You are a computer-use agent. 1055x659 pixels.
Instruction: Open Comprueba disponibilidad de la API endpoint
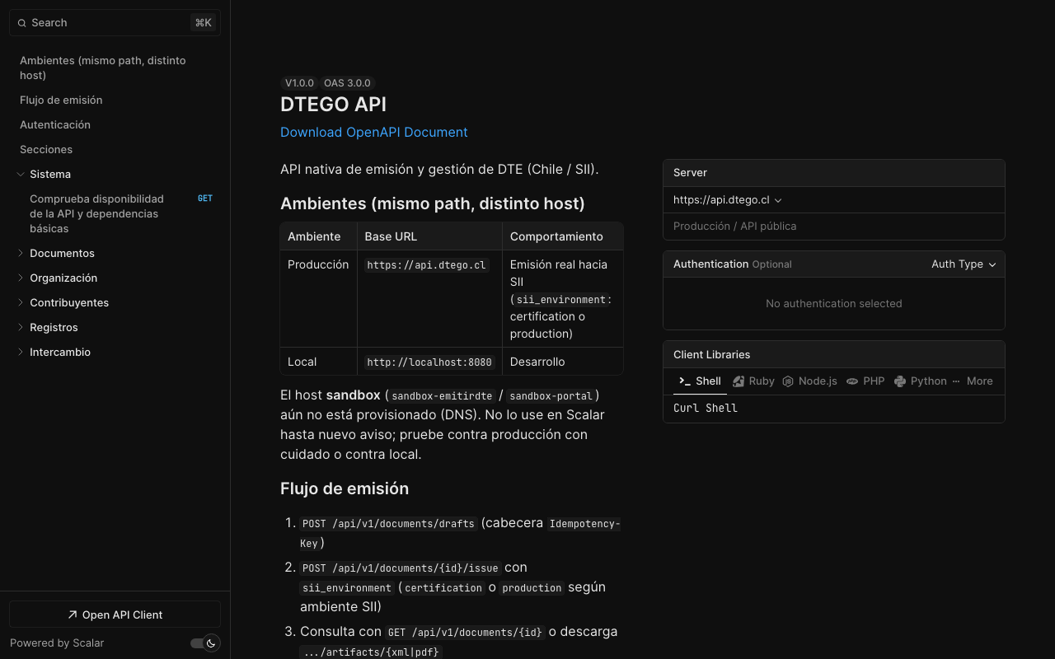click(115, 214)
